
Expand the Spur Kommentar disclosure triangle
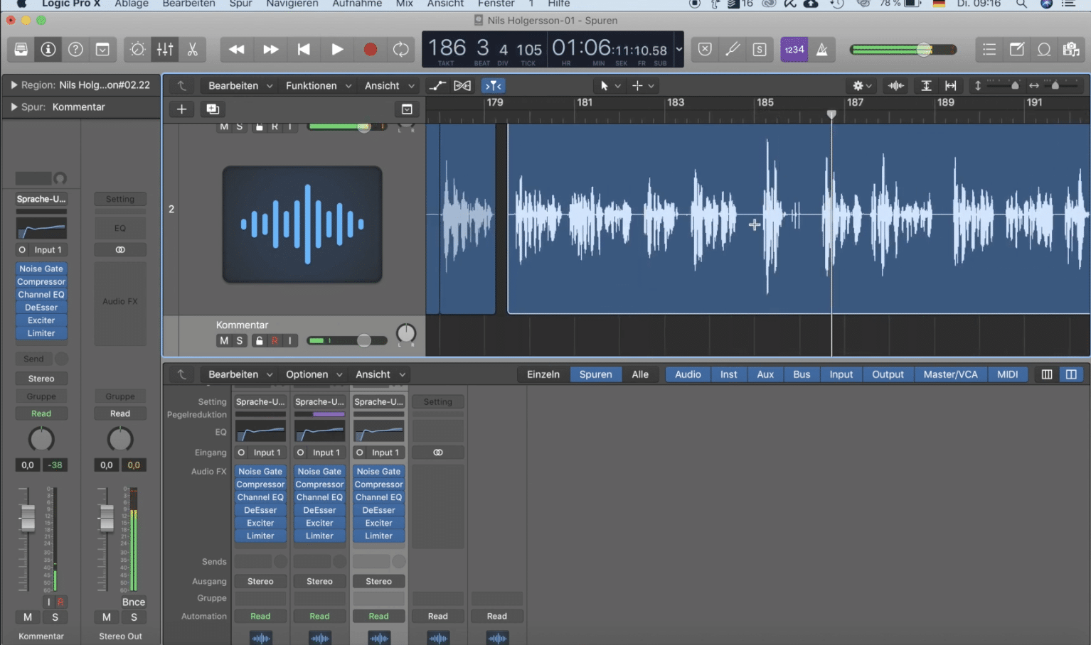point(14,107)
